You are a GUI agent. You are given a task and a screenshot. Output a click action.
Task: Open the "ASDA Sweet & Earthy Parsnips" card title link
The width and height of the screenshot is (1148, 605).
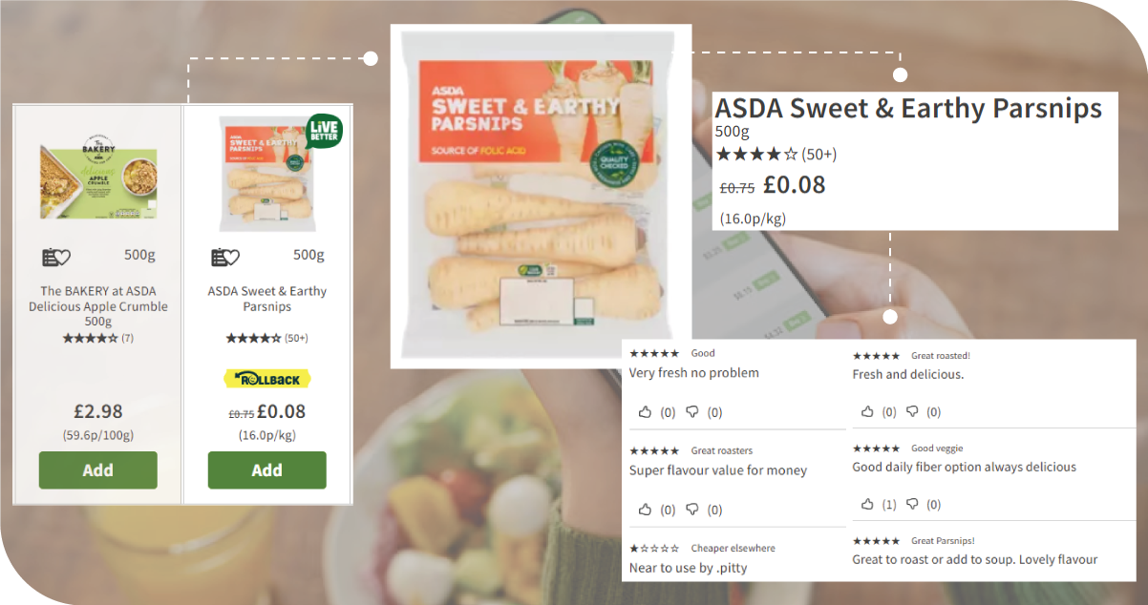[x=266, y=299]
